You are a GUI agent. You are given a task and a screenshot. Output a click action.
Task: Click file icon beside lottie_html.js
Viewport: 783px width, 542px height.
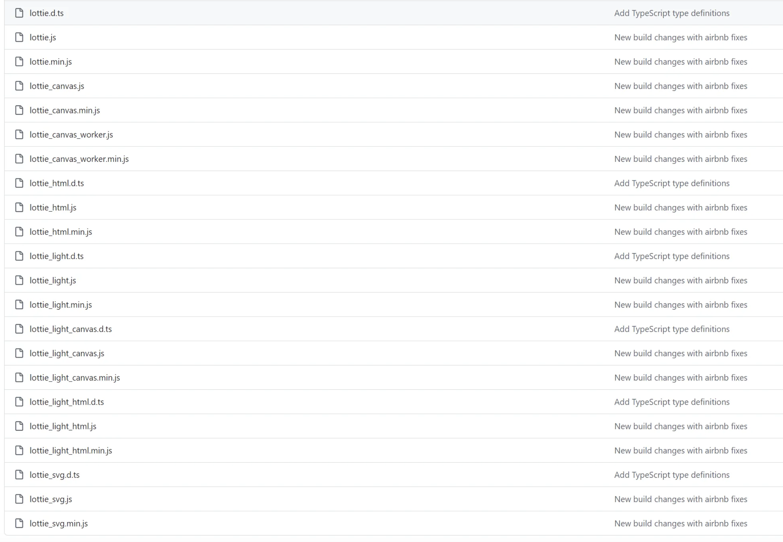click(19, 207)
